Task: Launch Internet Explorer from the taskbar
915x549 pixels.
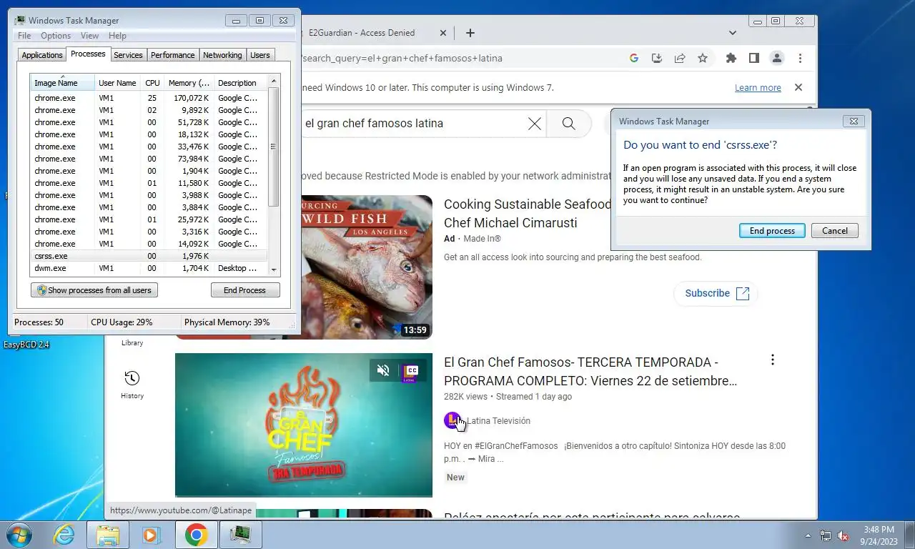Action: [x=64, y=535]
